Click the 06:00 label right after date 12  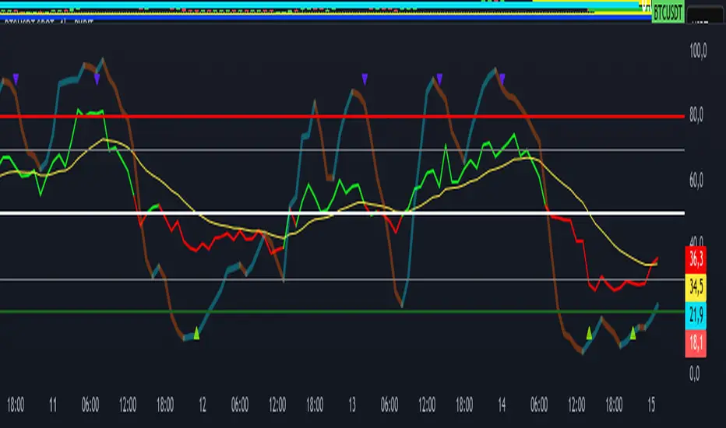[240, 405]
